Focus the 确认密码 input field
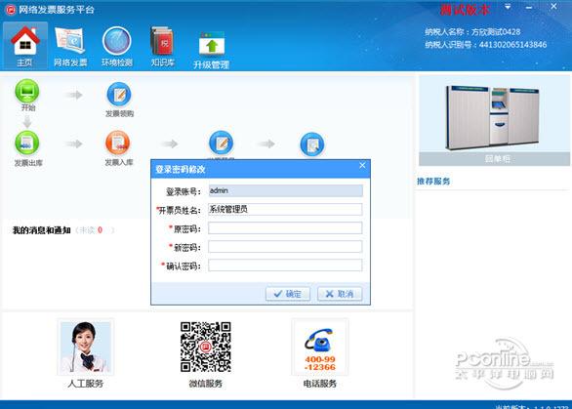Viewport: 572px width, 409px height. pyautogui.click(x=285, y=266)
